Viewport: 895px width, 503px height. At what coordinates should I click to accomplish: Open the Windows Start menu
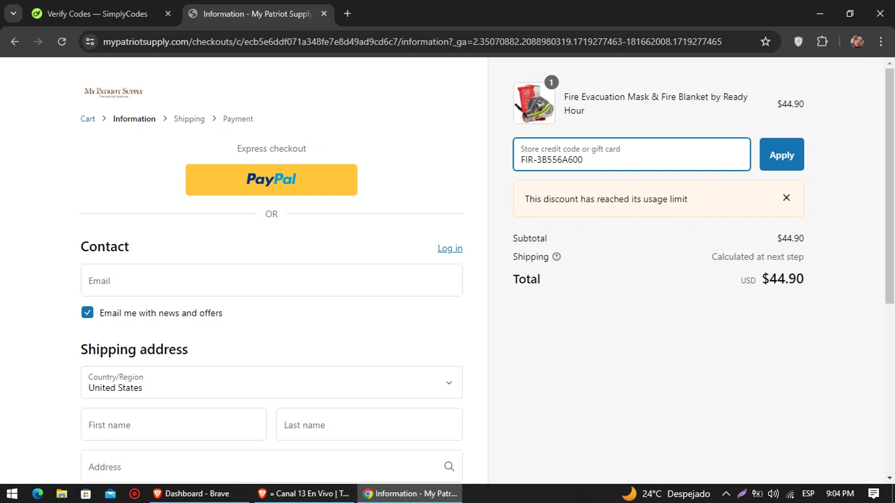[x=12, y=493]
